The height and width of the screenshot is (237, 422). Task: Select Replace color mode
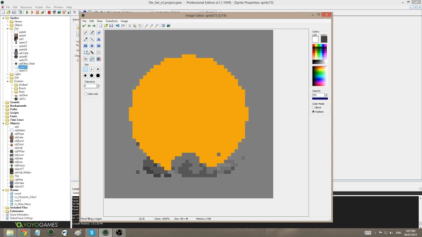(x=314, y=112)
